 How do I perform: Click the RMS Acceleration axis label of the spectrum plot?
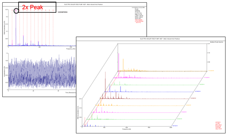[4, 28]
